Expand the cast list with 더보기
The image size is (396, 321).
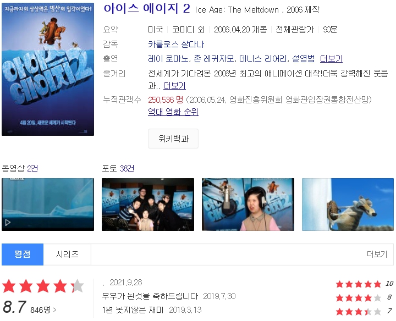(x=331, y=59)
